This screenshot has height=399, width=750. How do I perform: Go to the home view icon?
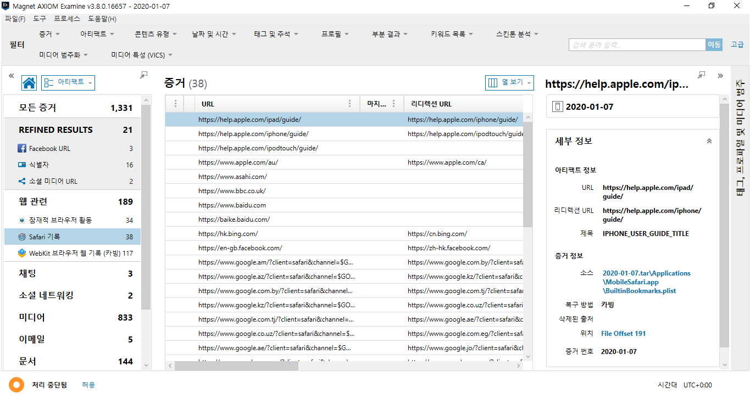click(x=29, y=83)
